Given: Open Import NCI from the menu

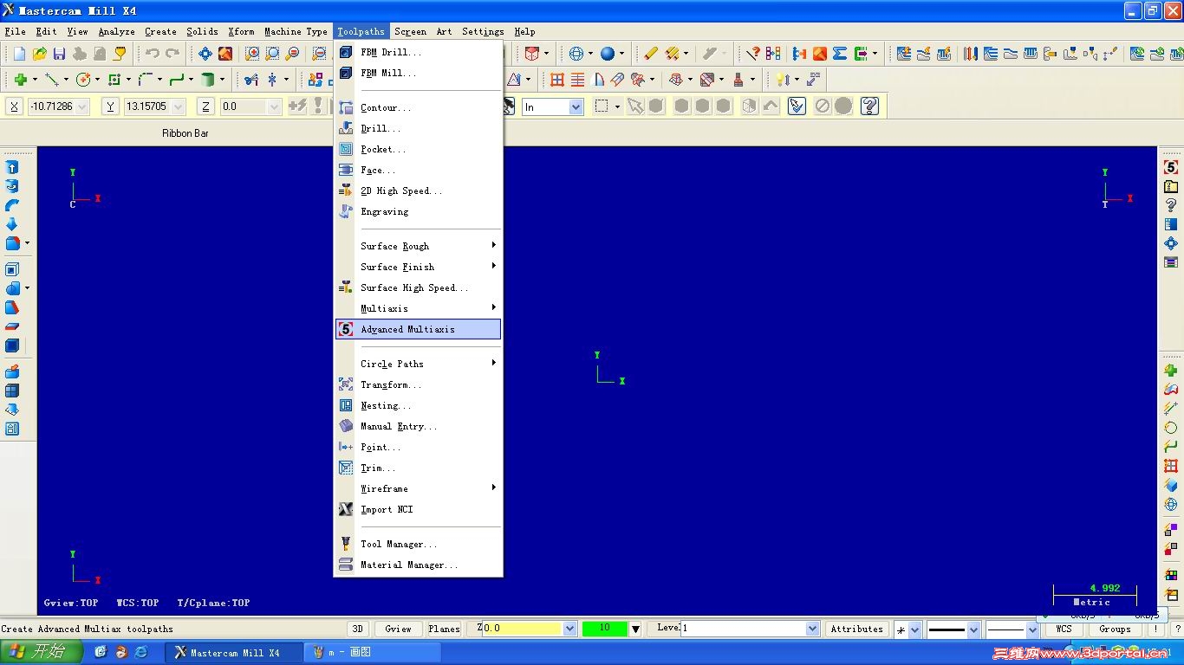Looking at the screenshot, I should pos(418,509).
